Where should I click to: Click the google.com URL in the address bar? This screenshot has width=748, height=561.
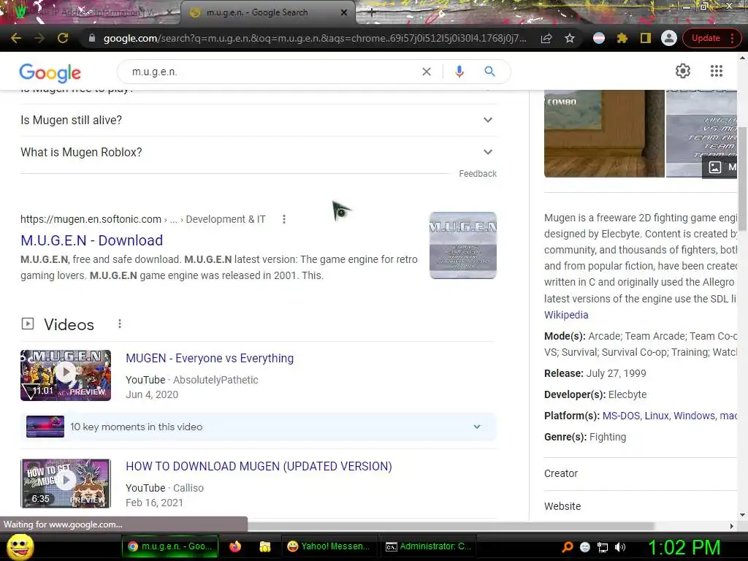(x=315, y=38)
